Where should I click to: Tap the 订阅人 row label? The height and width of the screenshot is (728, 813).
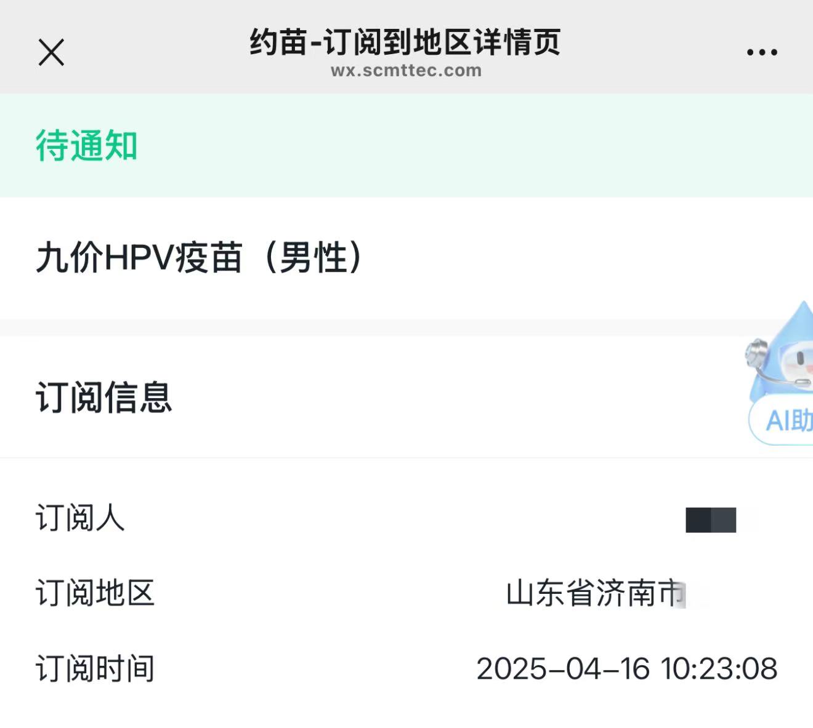80,518
